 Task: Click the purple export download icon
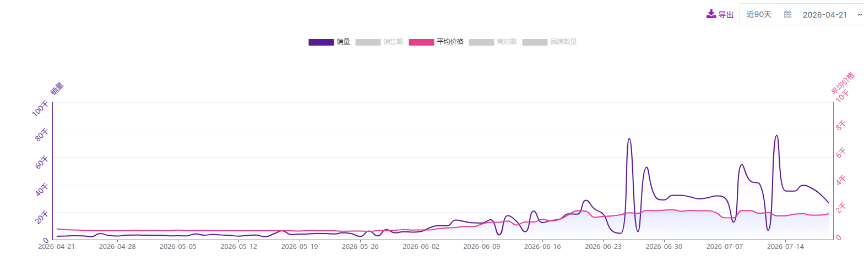point(711,14)
